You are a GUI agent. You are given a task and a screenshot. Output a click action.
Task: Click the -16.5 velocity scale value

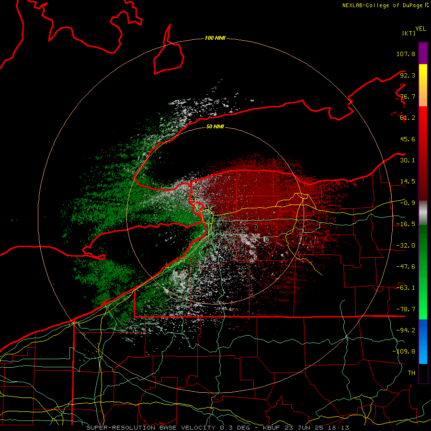click(x=406, y=224)
